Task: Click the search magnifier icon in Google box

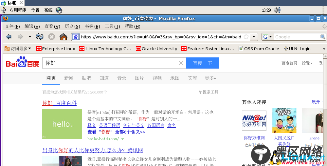Action: tap(323, 37)
